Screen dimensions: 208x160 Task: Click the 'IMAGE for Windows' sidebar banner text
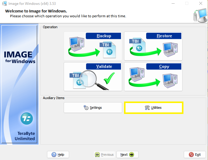20,57
